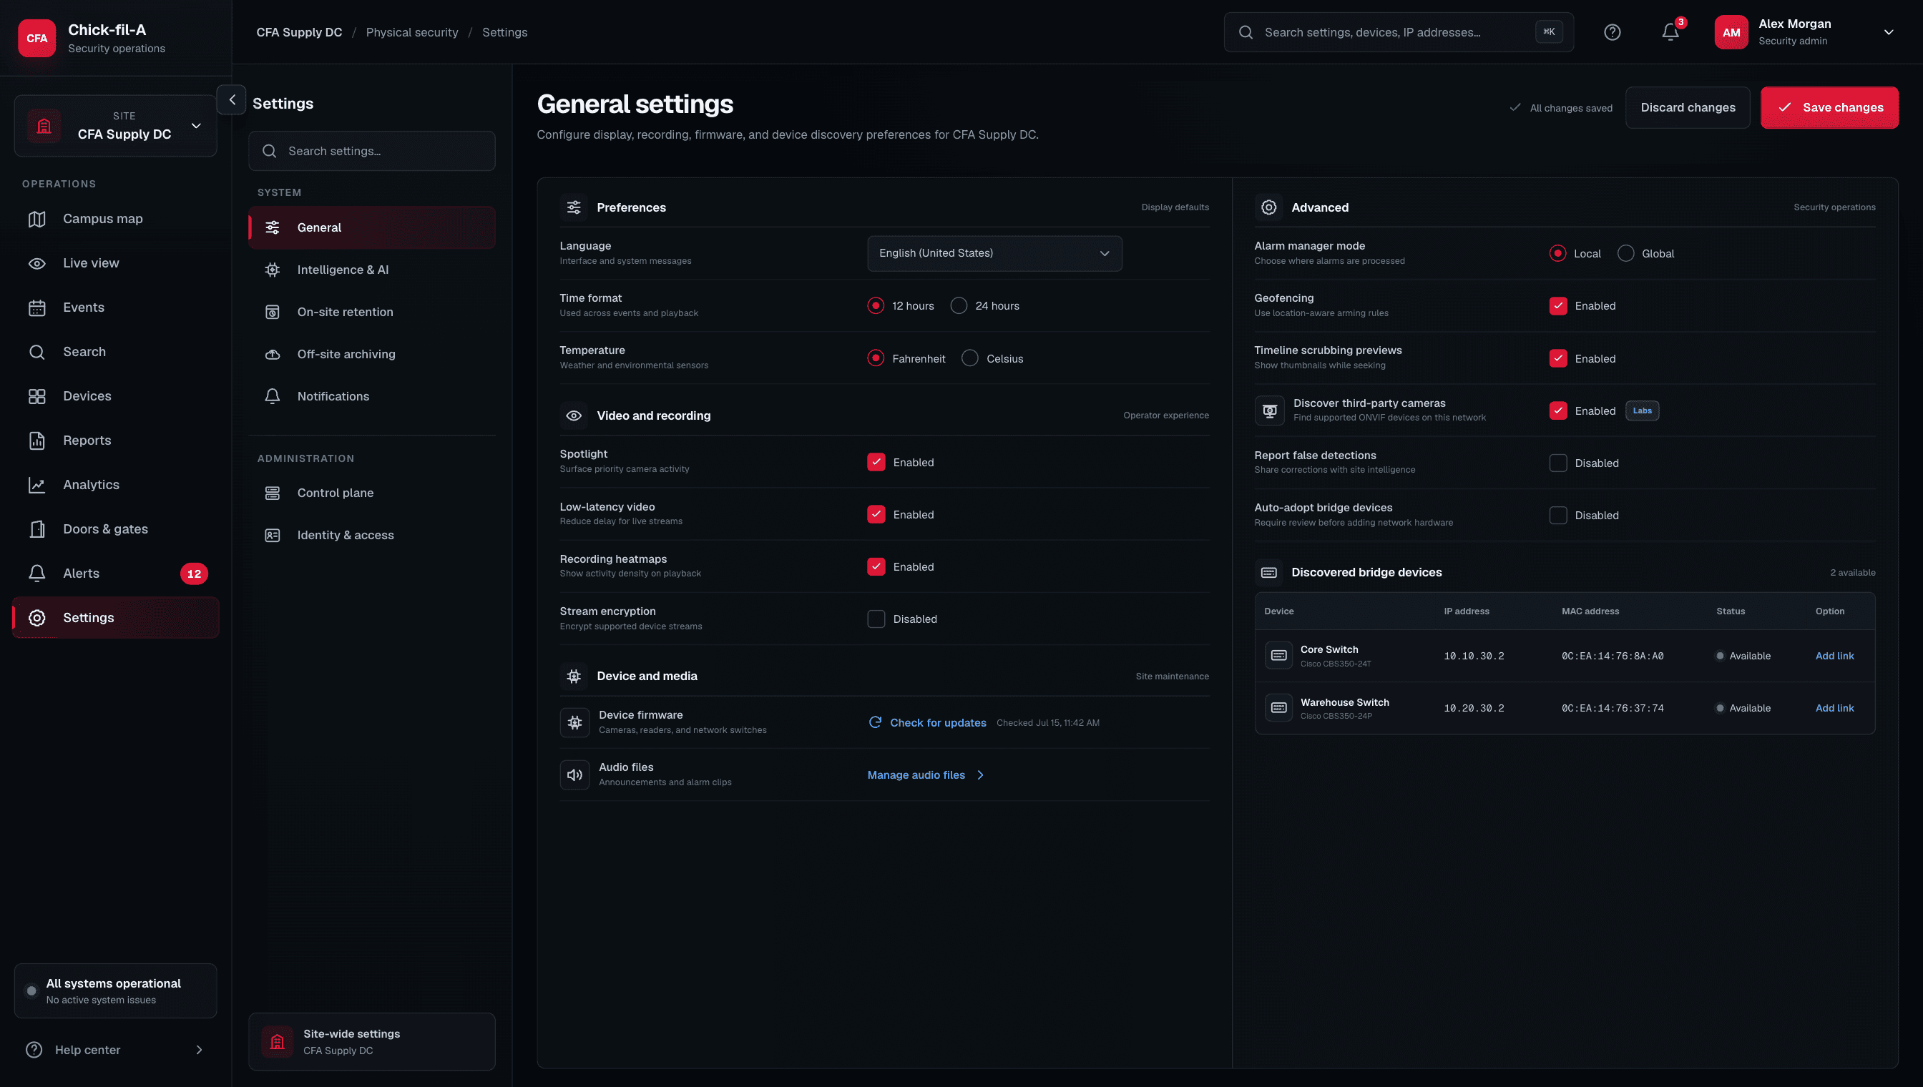This screenshot has height=1087, width=1923.
Task: Click the Discover third-party cameras icon
Action: (1269, 410)
